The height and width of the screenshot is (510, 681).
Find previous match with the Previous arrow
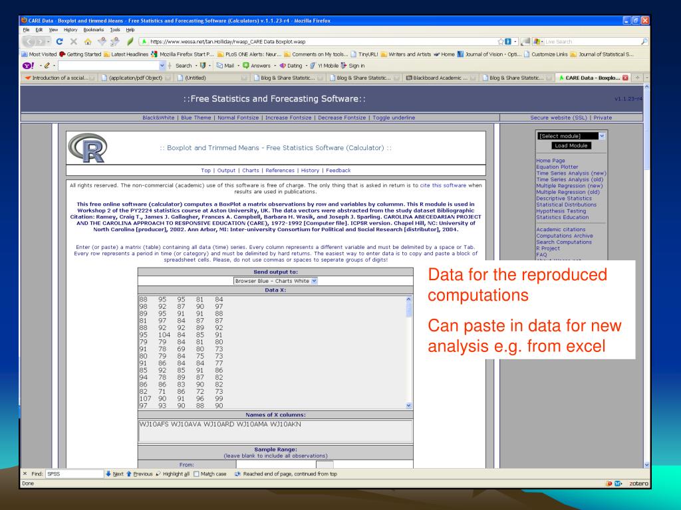click(140, 474)
